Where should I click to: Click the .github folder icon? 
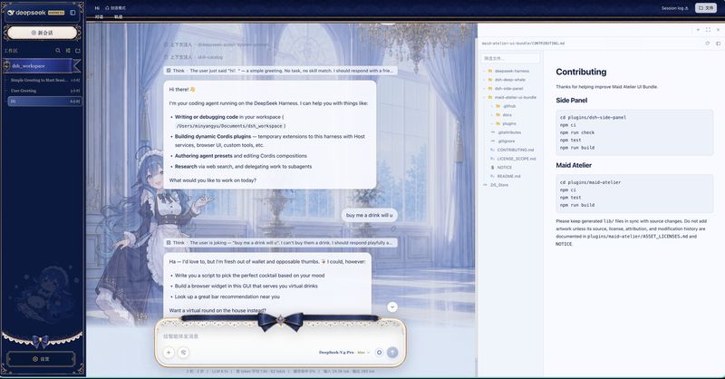pyautogui.click(x=498, y=106)
